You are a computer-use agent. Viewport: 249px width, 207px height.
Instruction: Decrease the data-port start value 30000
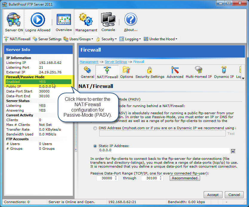[x=116, y=179]
